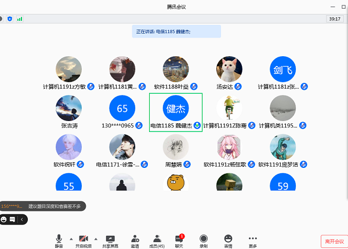The height and width of the screenshot is (249, 348).
Task: Select cyclist avatar of 计算机1191Z陈骞
Action: [x=229, y=108]
